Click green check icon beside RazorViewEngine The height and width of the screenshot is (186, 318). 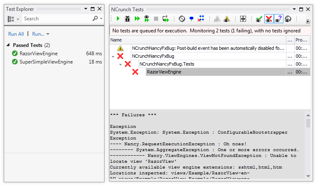[15, 54]
